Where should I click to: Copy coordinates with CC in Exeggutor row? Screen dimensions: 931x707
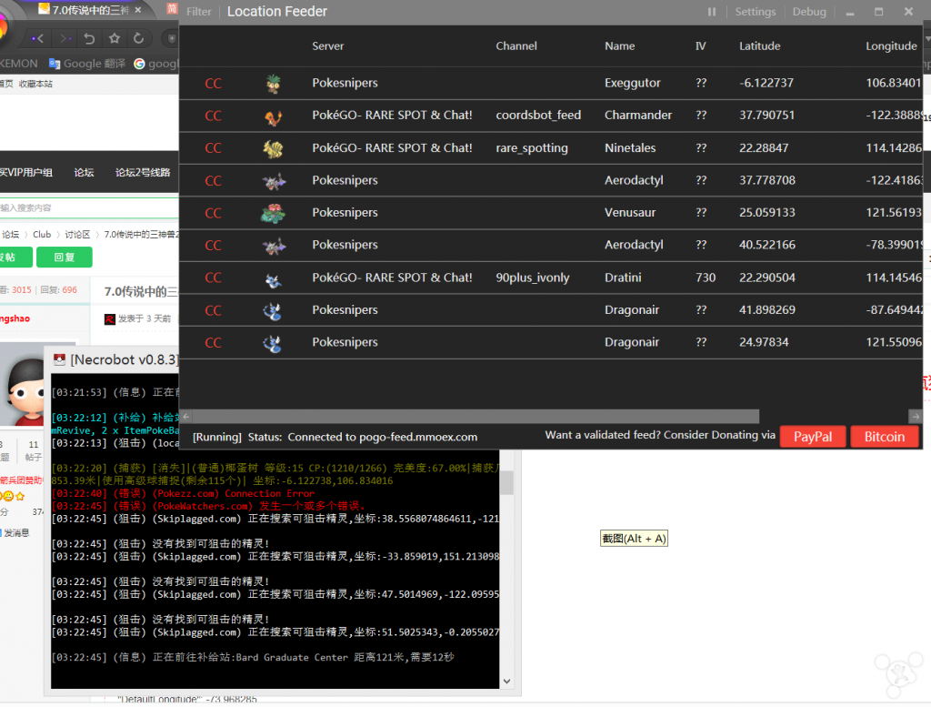pos(213,83)
